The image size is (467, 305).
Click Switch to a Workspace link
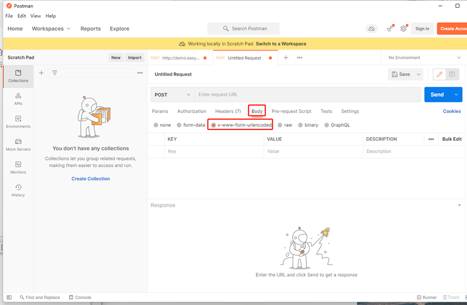[x=281, y=44]
